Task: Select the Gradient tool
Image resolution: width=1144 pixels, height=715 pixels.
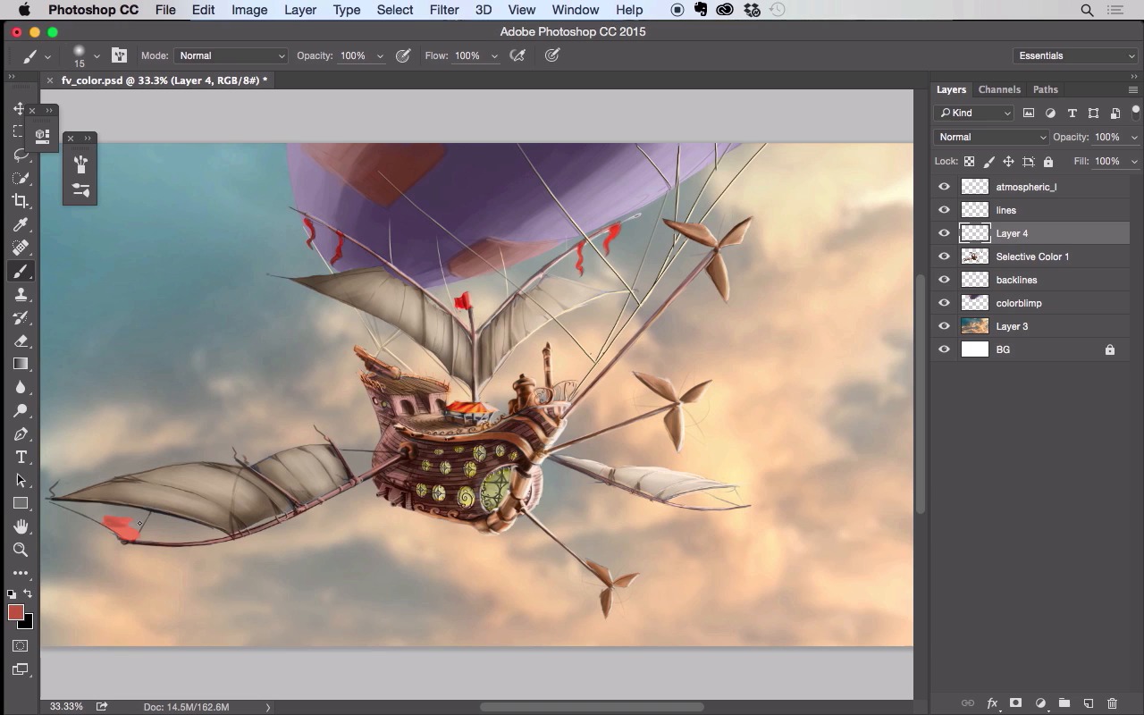Action: (x=21, y=364)
